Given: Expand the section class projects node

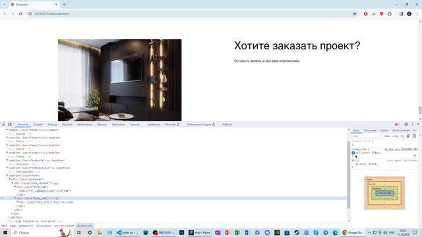Looking at the screenshot, I should point(7,160).
